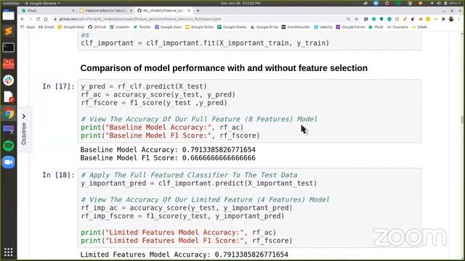Open the Flock bookmark
465x261 pixels.
tap(376, 27)
